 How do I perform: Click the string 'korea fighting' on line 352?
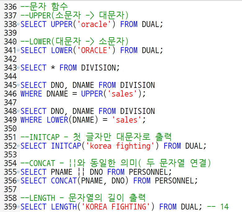(120, 146)
